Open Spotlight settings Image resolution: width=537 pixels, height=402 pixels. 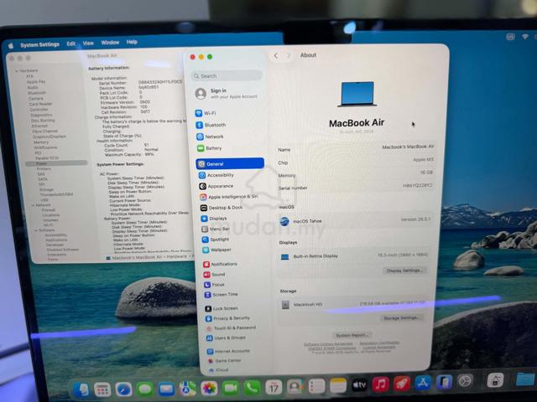216,240
